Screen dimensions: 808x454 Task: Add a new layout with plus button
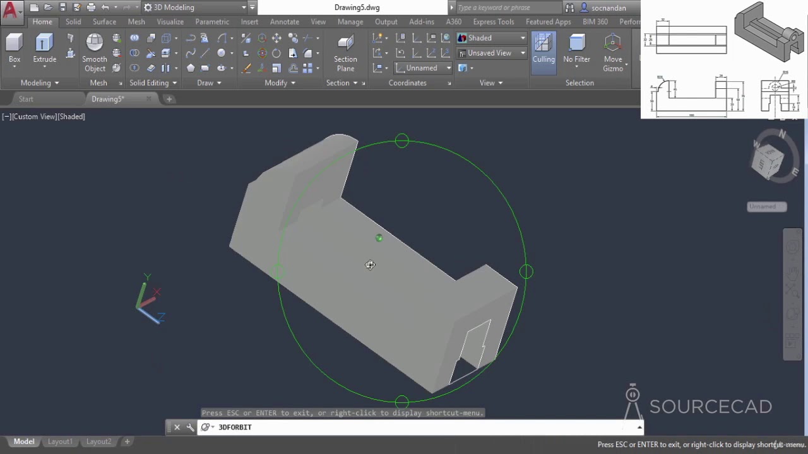click(127, 441)
